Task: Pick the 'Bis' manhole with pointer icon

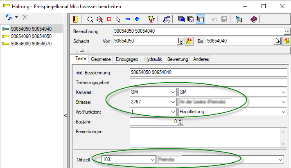Action: pos(278,41)
